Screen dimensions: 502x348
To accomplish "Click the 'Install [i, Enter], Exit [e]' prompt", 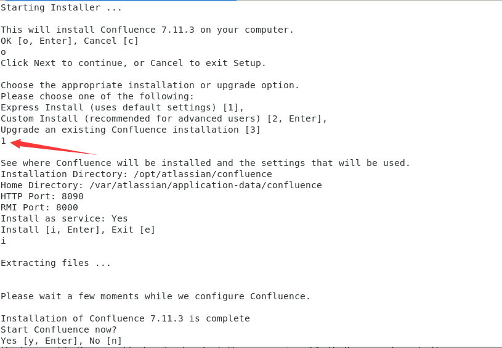I will [x=78, y=230].
